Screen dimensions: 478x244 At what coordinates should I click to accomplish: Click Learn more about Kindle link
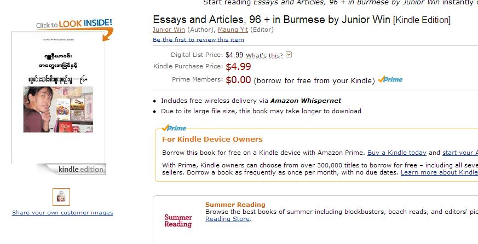[439, 172]
